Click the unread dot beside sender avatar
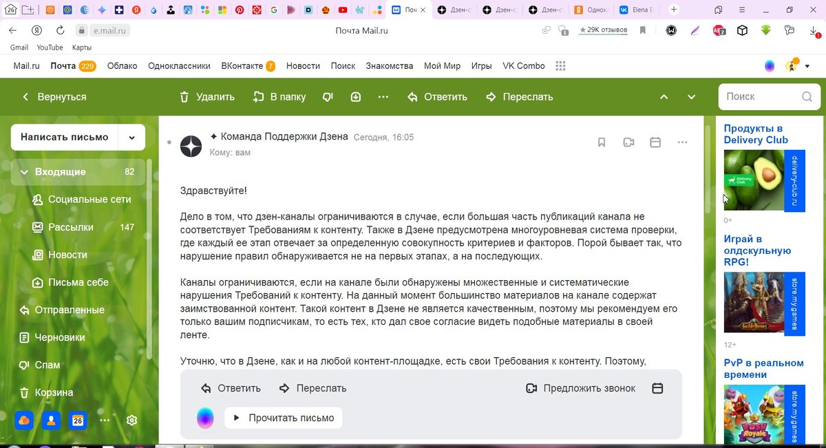The width and height of the screenshot is (826, 448). click(169, 142)
